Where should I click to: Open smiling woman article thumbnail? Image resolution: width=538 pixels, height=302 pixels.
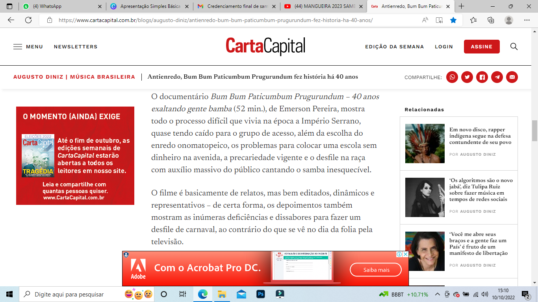pos(425,251)
